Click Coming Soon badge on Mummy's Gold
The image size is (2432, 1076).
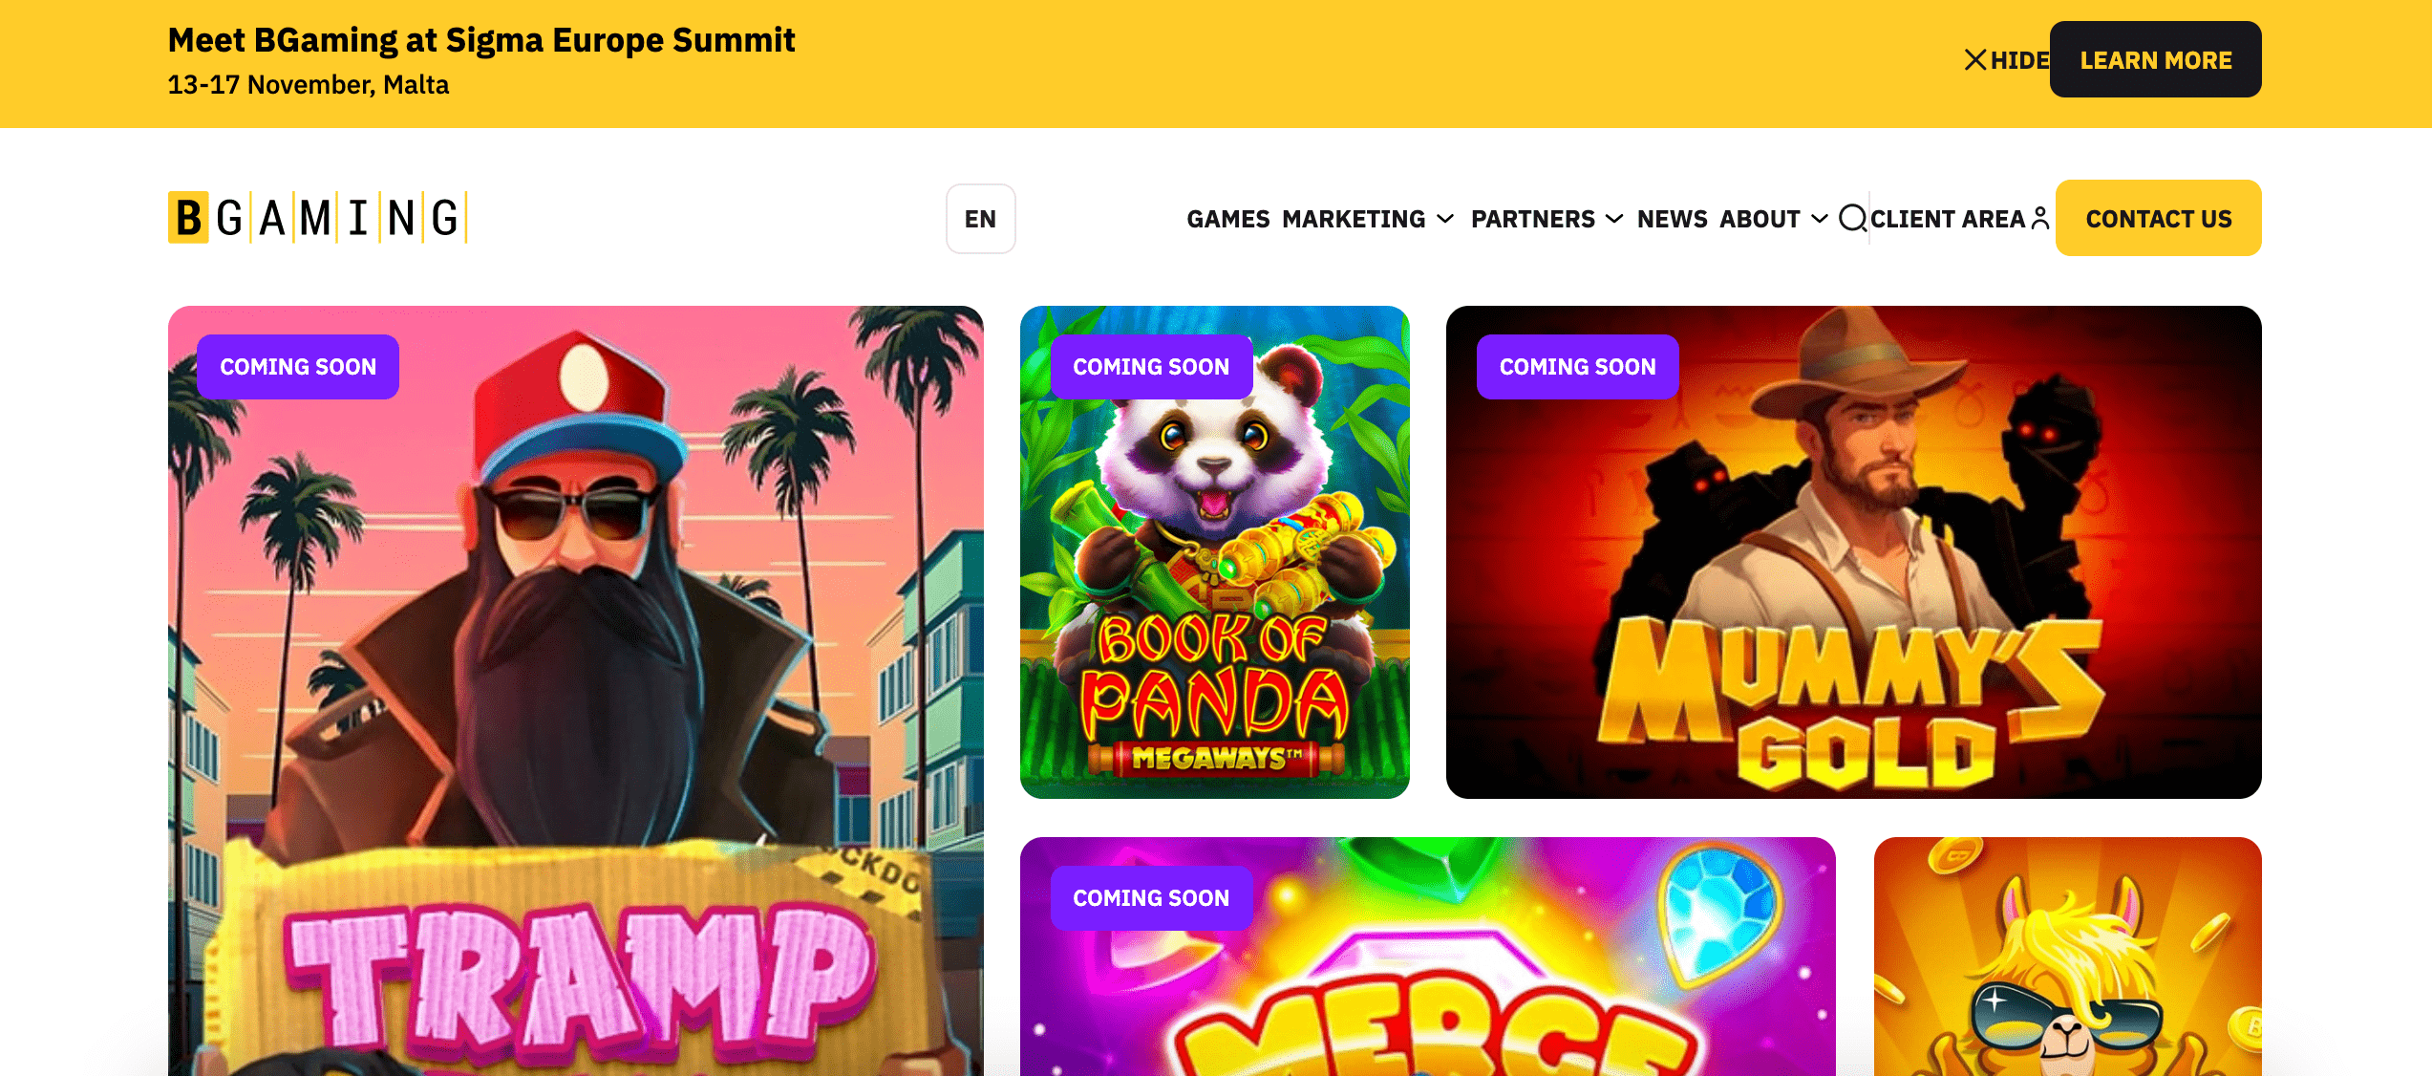[1577, 367]
